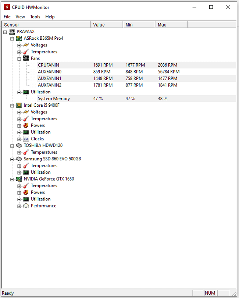
Task: Click the NVIDIA Utilization graph icon
Action: tap(26, 199)
